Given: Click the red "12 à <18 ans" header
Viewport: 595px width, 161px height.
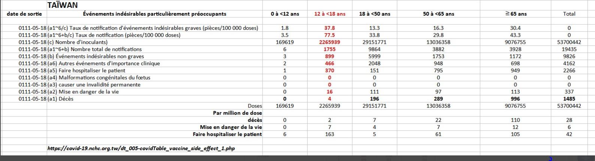Looking at the screenshot, I should (329, 14).
